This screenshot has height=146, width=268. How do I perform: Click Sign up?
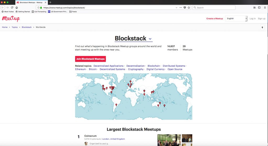tap(261, 19)
